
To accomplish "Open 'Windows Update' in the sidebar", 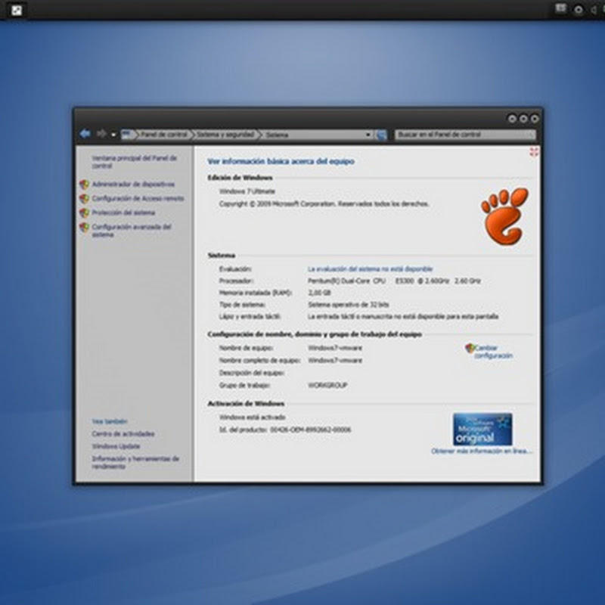I will coord(116,446).
